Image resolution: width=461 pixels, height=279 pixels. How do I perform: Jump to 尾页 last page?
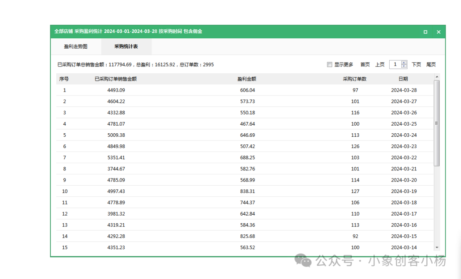click(431, 65)
